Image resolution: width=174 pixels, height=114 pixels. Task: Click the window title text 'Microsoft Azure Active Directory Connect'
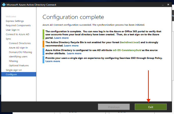31,5
